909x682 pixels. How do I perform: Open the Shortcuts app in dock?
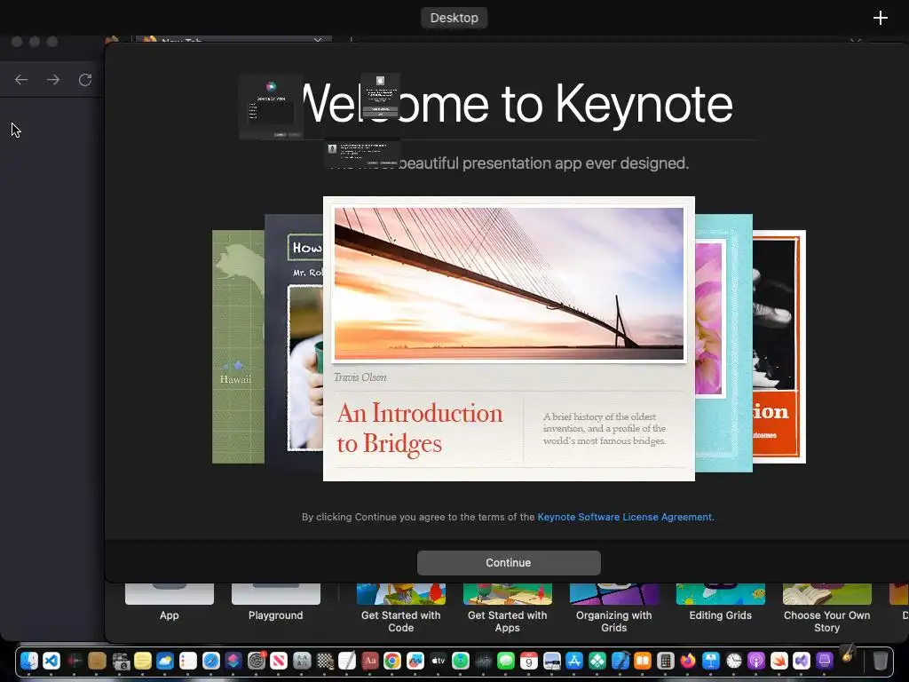[233, 661]
